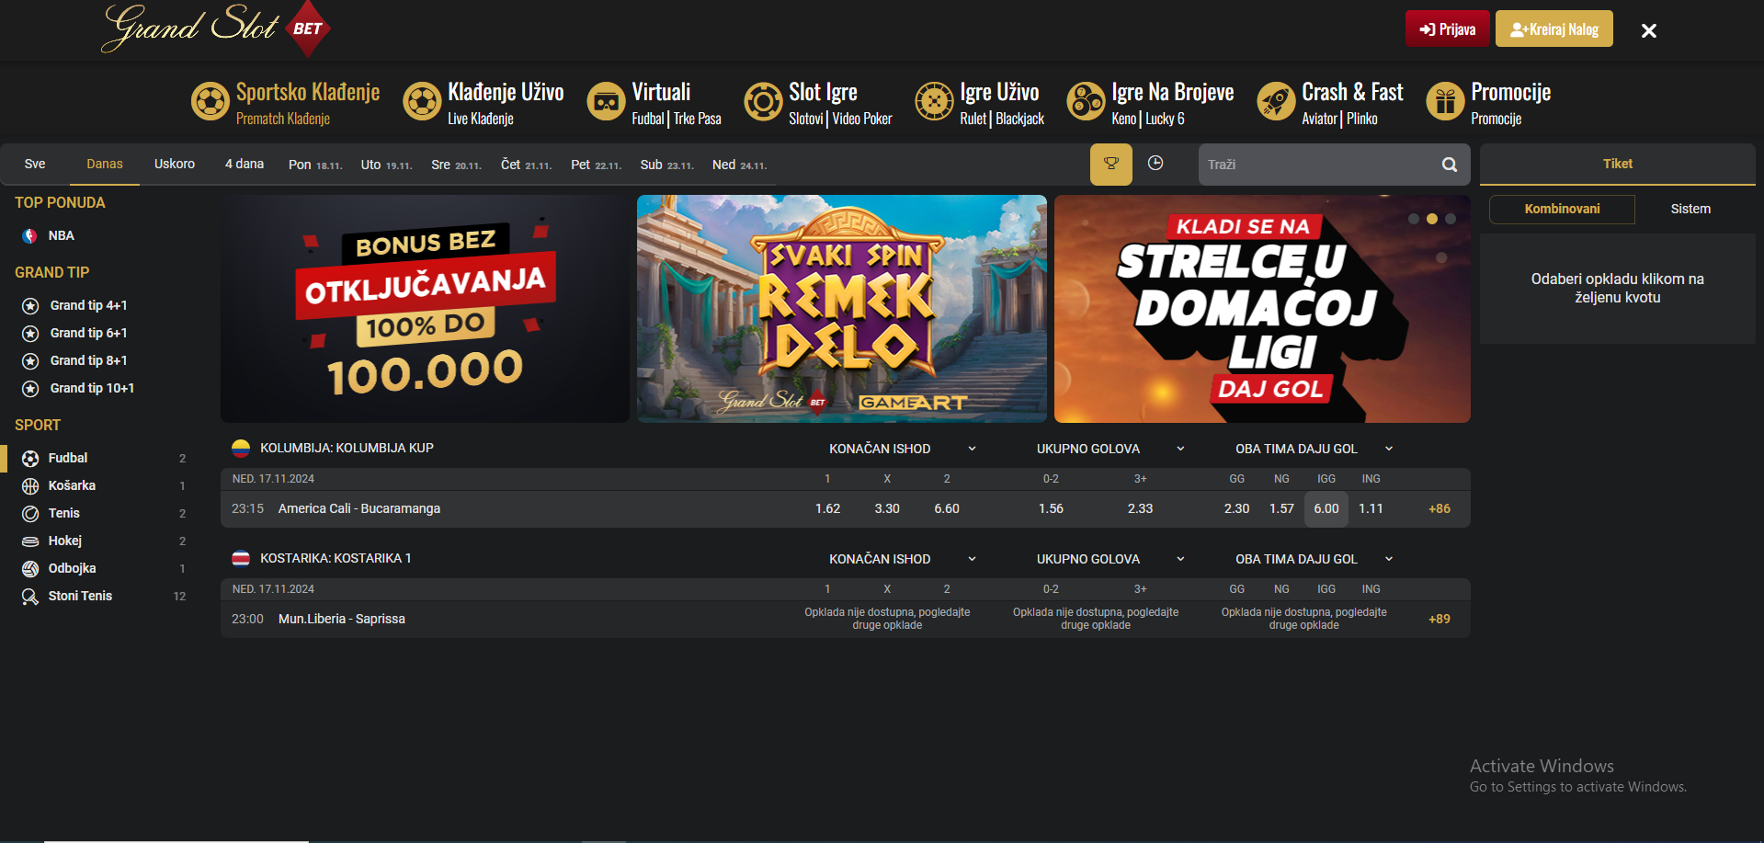This screenshot has height=843, width=1764.
Task: Click Costa Rica flag icon for Kostarika 1
Action: pos(241,558)
